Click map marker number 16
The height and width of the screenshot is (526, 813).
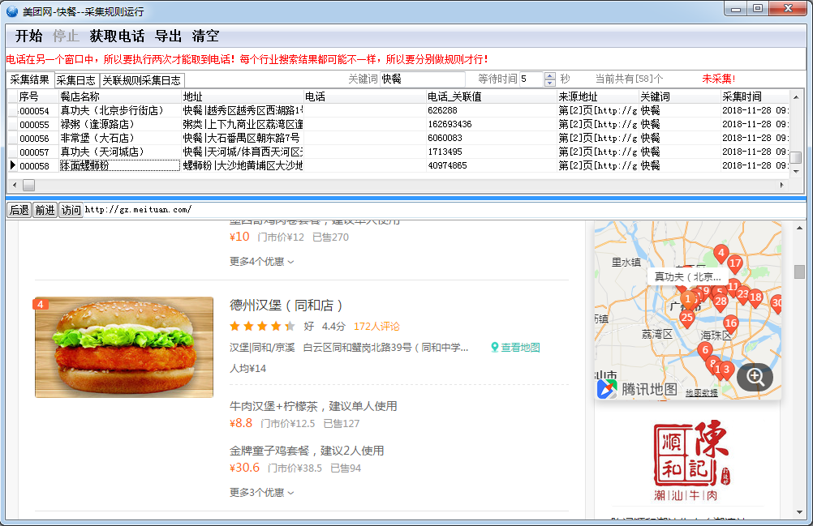[x=730, y=323]
